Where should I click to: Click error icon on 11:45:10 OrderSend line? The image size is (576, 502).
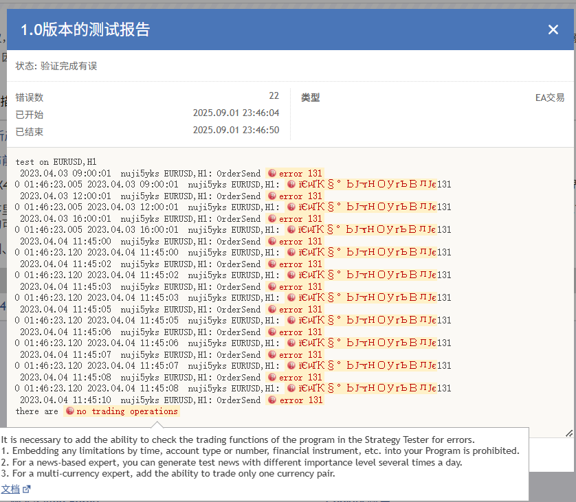pyautogui.click(x=272, y=400)
